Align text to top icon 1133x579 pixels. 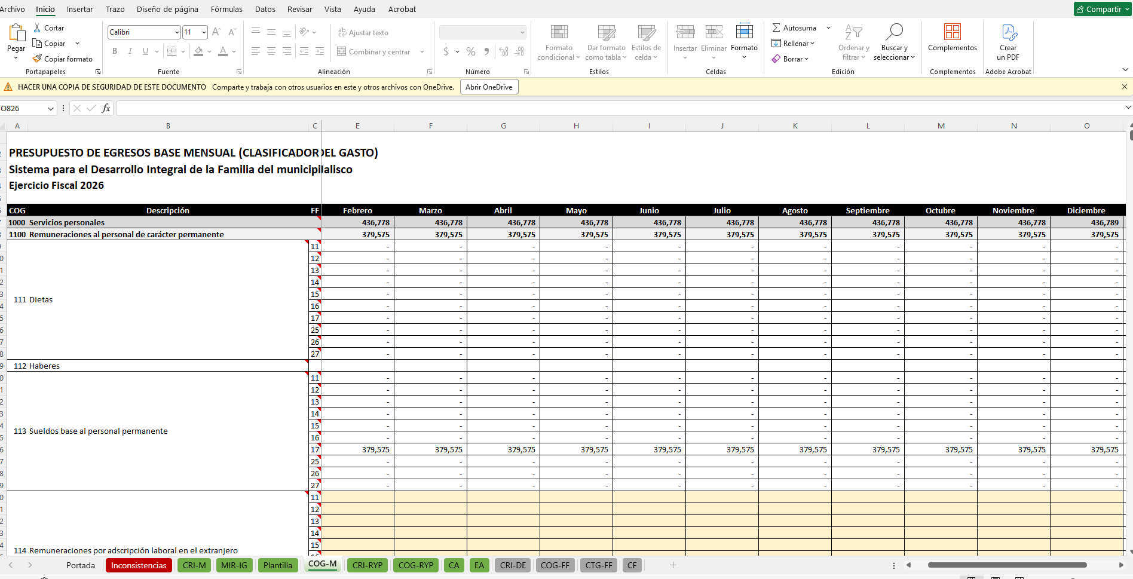[256, 32]
